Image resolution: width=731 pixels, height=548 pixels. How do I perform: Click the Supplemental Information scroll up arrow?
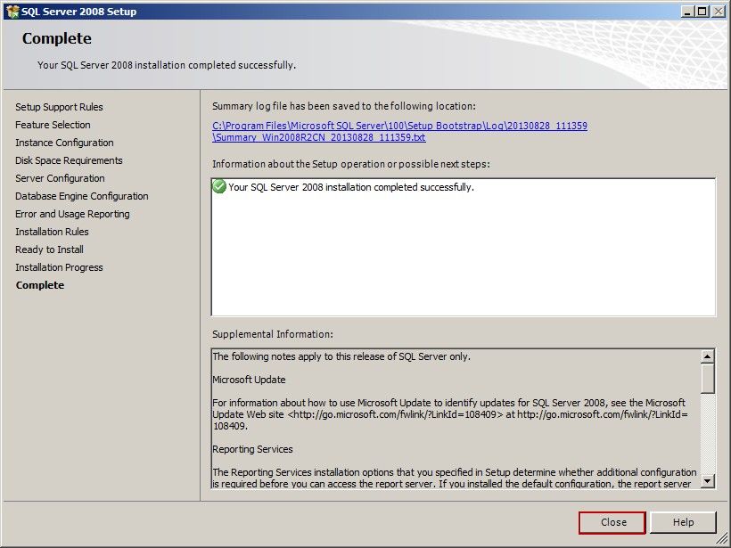coord(707,356)
